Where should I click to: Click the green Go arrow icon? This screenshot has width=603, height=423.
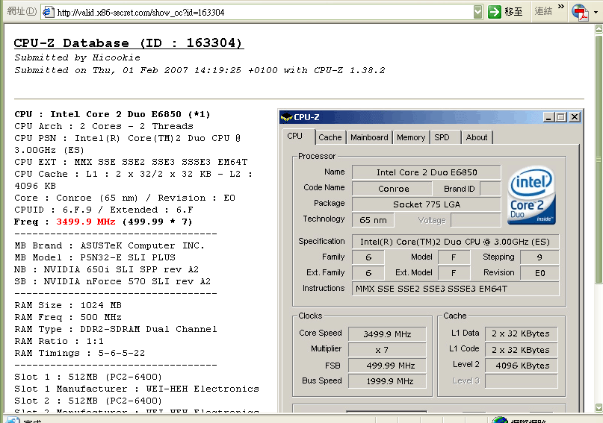(494, 12)
